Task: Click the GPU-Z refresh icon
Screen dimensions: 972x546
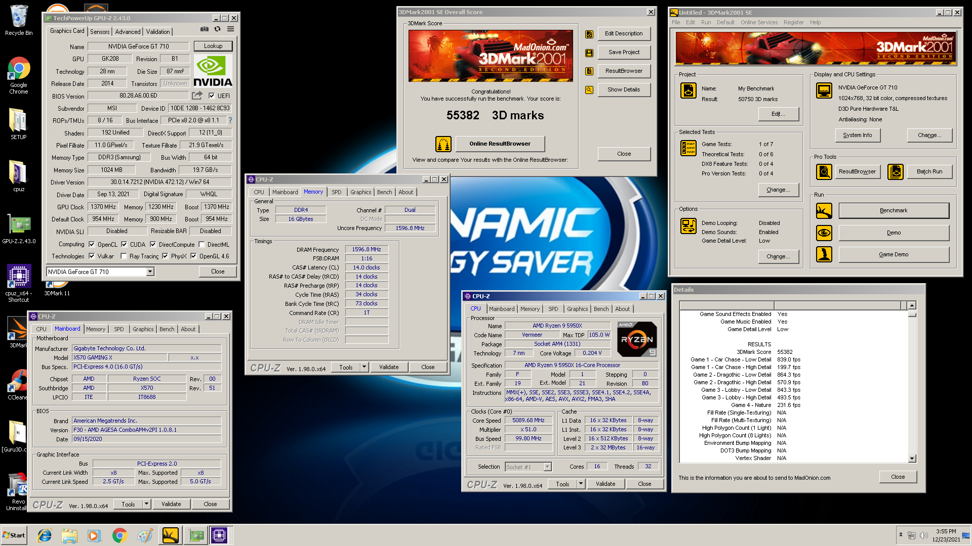Action: 217,29
